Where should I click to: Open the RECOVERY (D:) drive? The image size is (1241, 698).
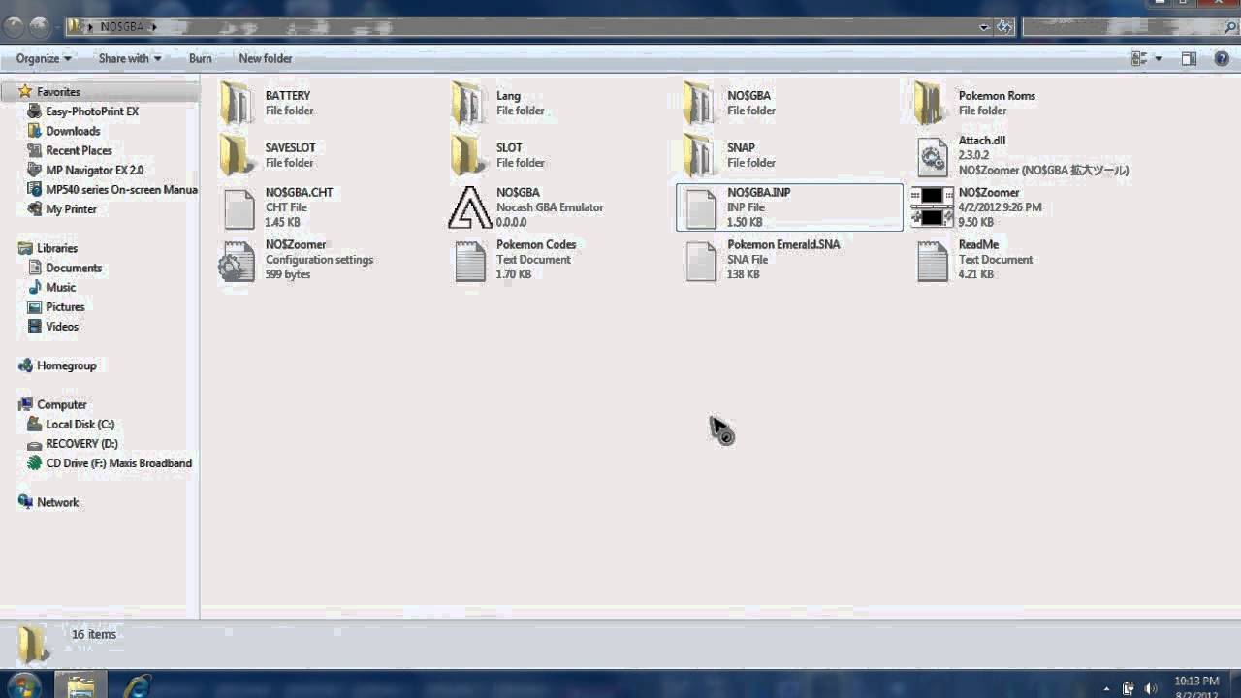(x=81, y=443)
